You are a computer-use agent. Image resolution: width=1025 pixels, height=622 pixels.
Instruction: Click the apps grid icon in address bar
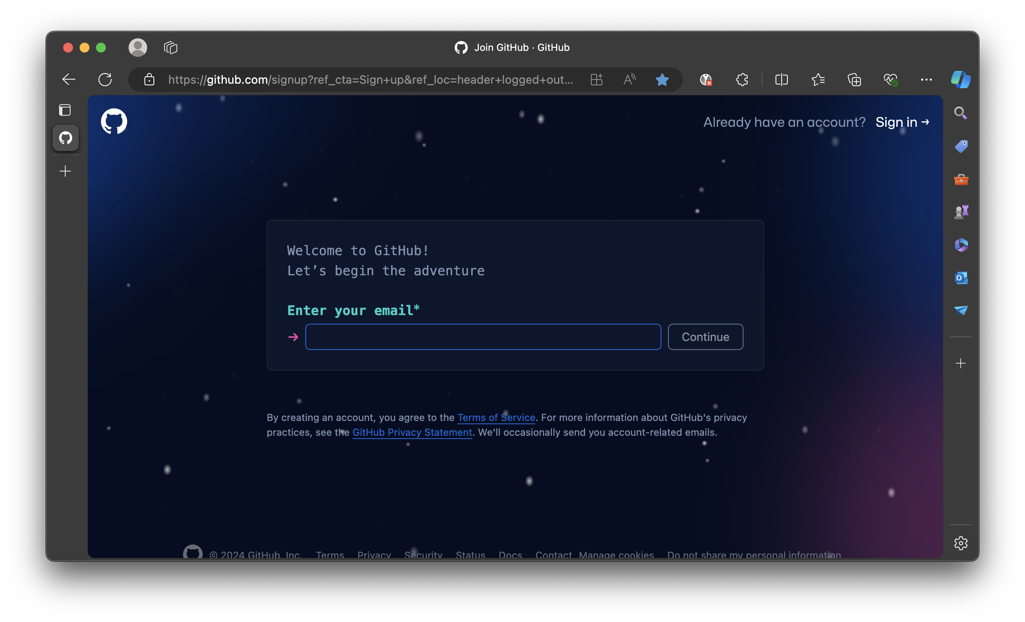(x=596, y=80)
